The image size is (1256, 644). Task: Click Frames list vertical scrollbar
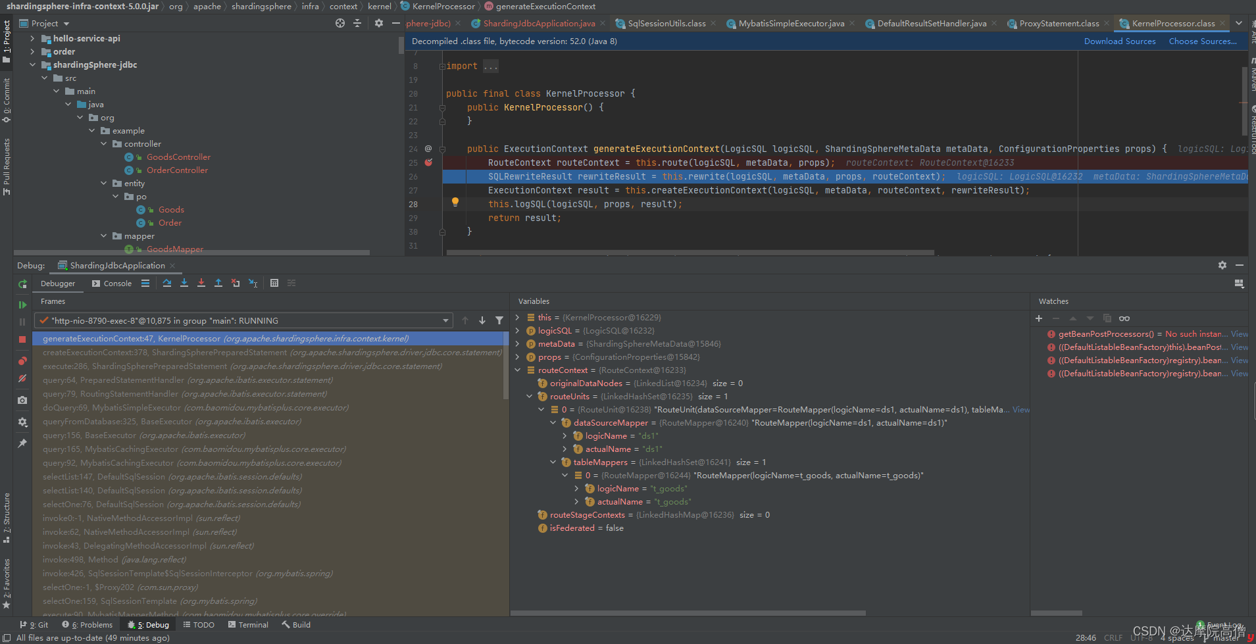click(506, 365)
